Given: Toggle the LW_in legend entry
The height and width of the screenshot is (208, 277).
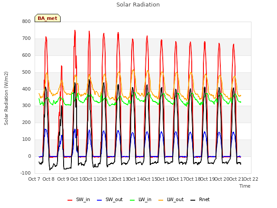Looking at the screenshot, I should pos(141,199).
